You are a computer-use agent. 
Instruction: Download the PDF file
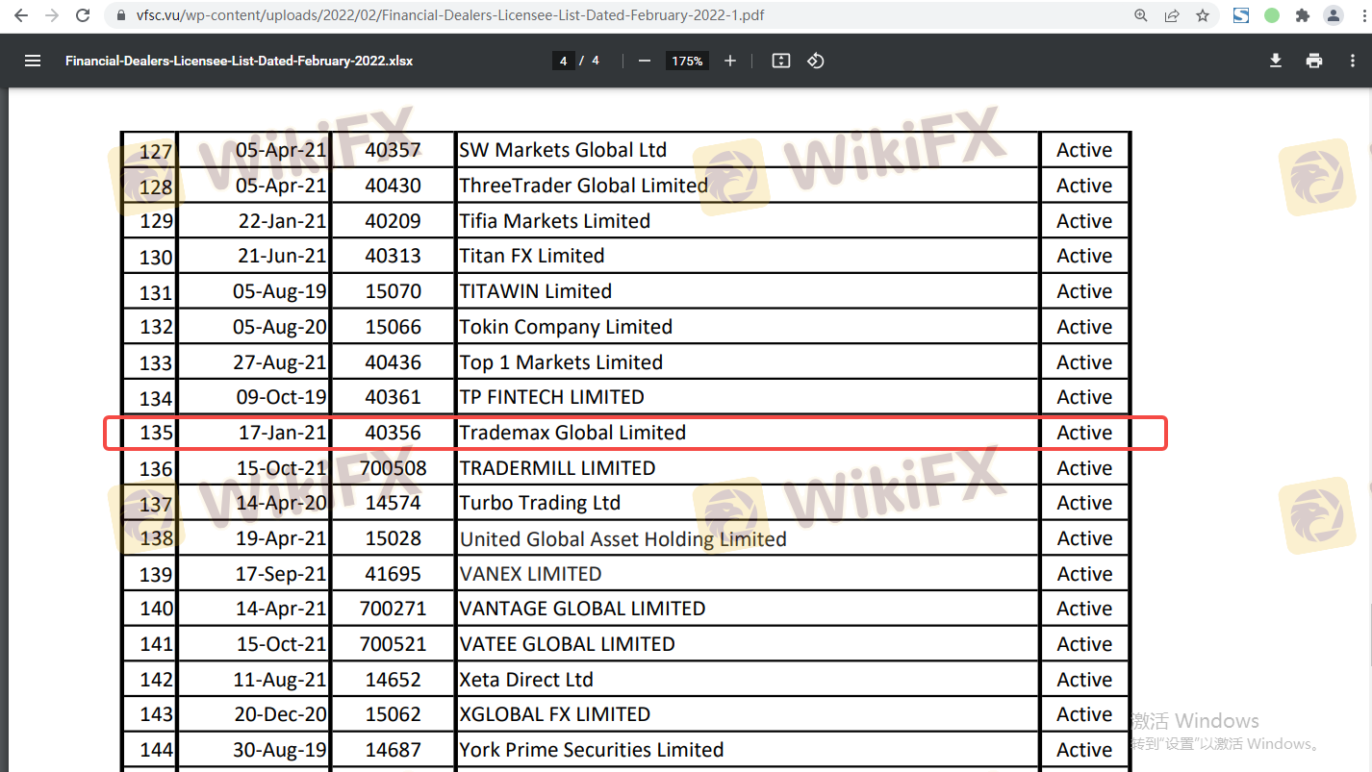tap(1276, 61)
